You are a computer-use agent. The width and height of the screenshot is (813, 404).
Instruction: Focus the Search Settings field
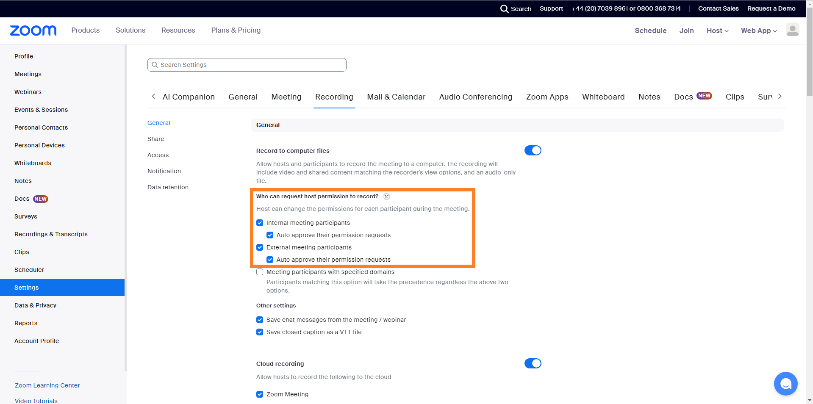point(247,65)
